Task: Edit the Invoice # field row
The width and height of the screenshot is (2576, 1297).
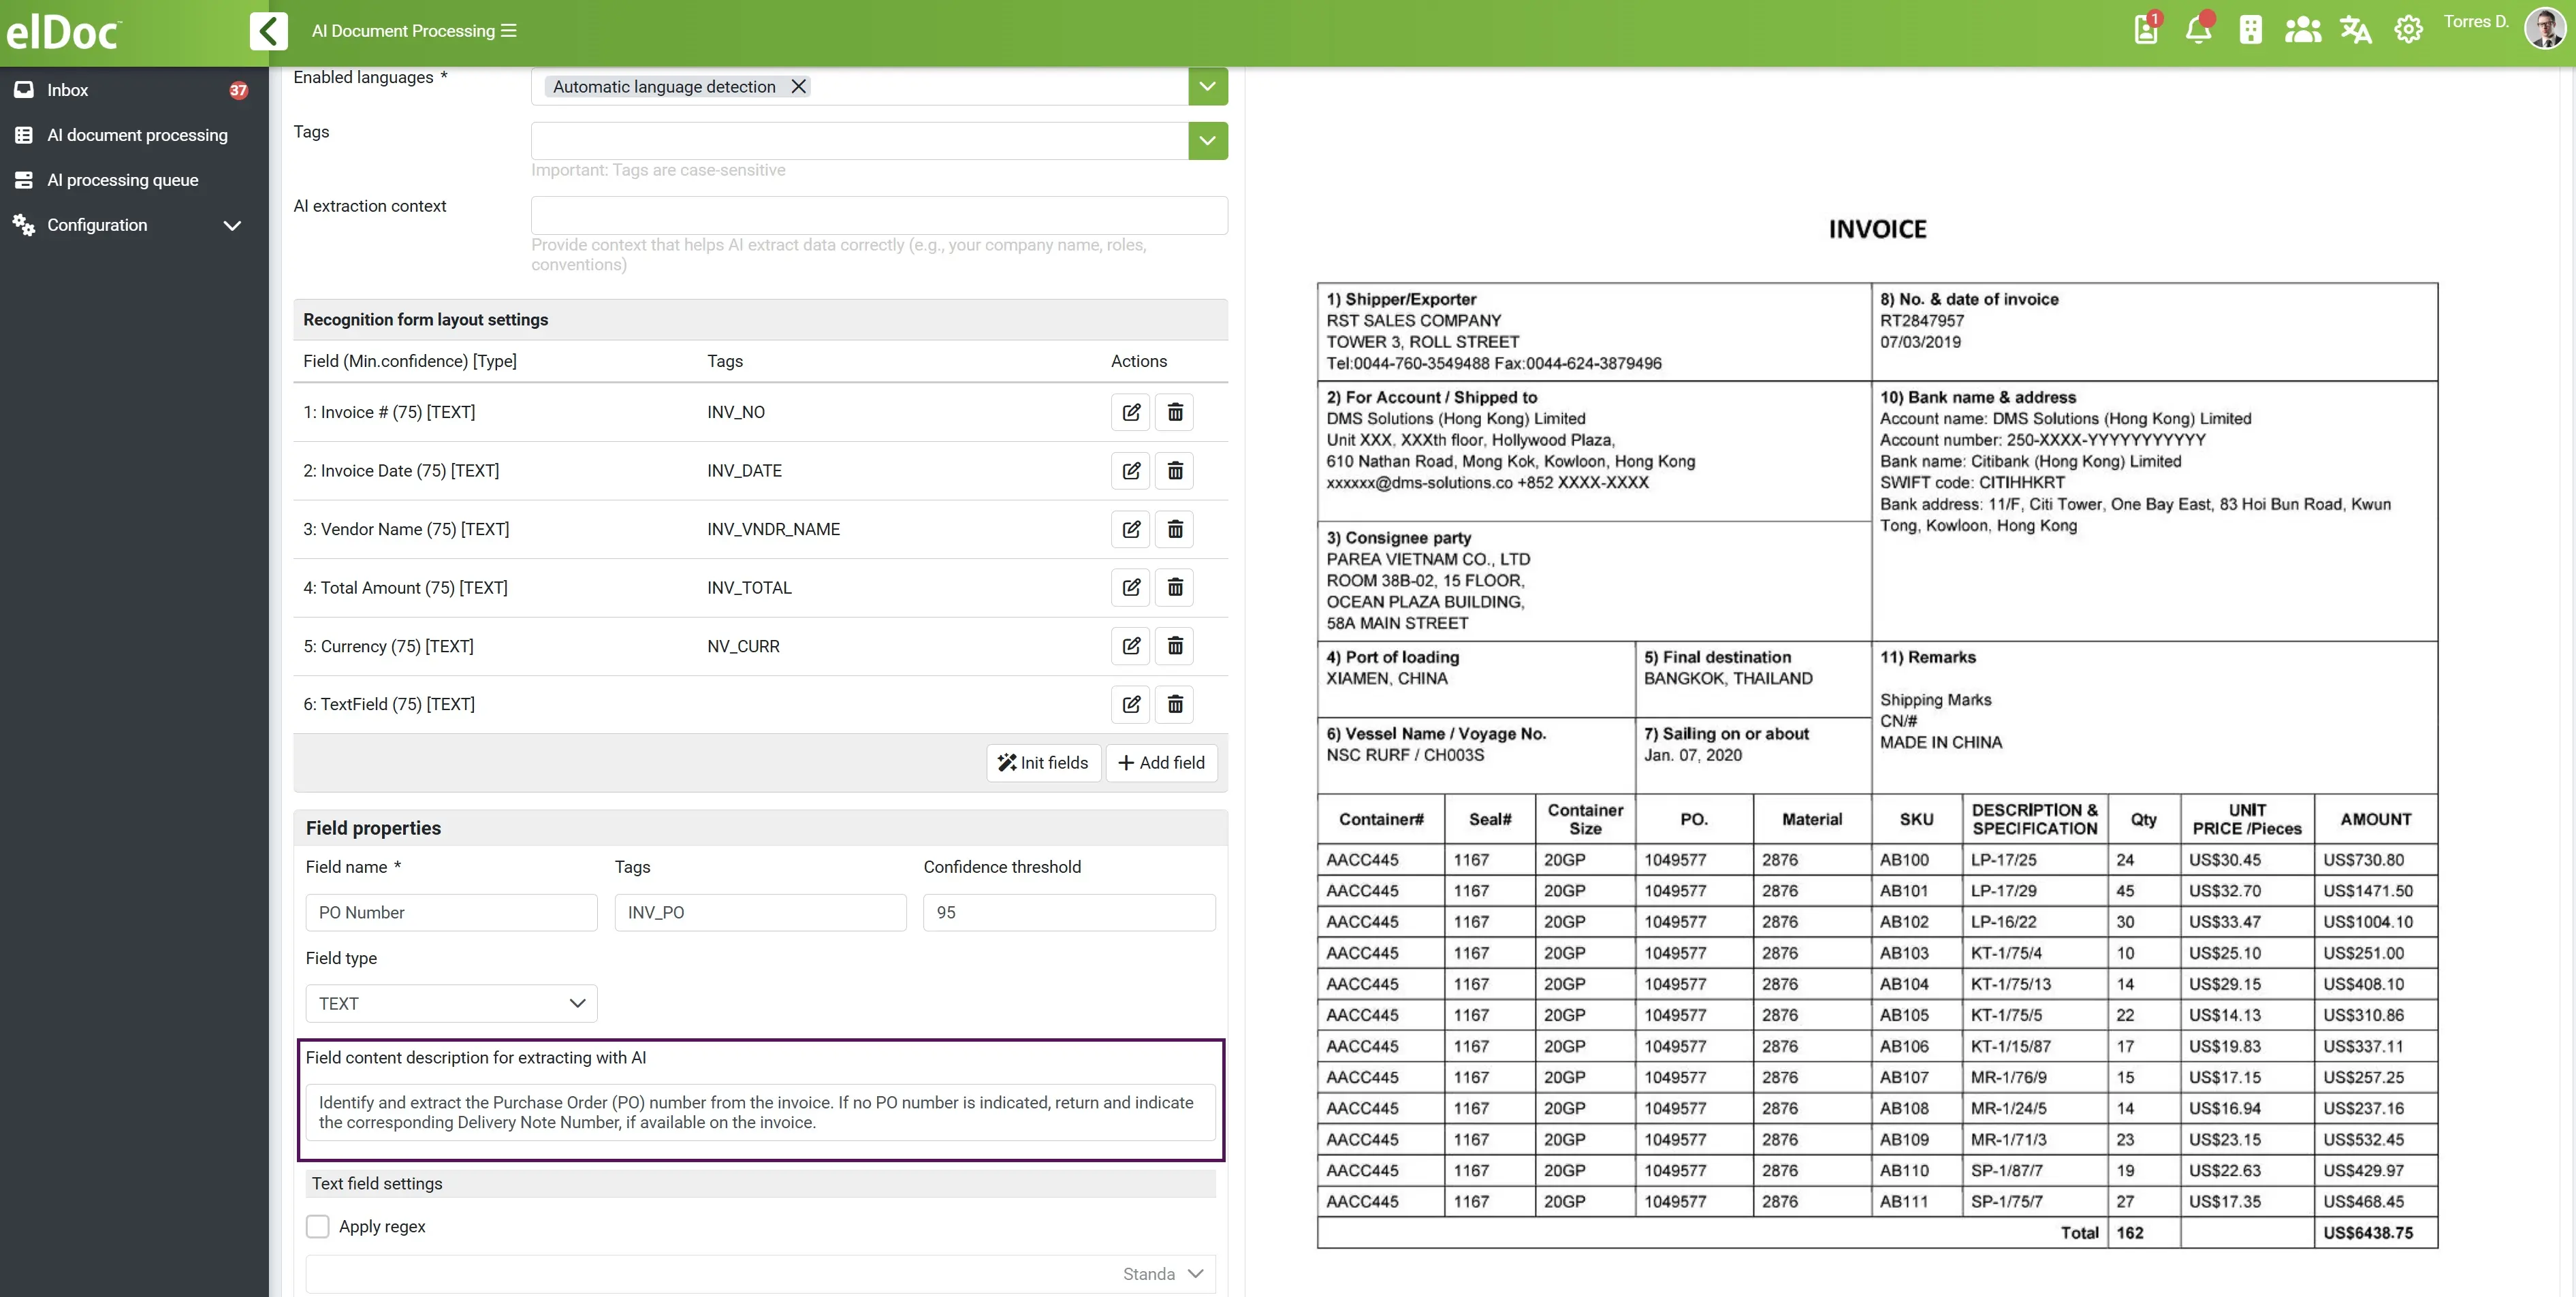Action: [x=1131, y=412]
